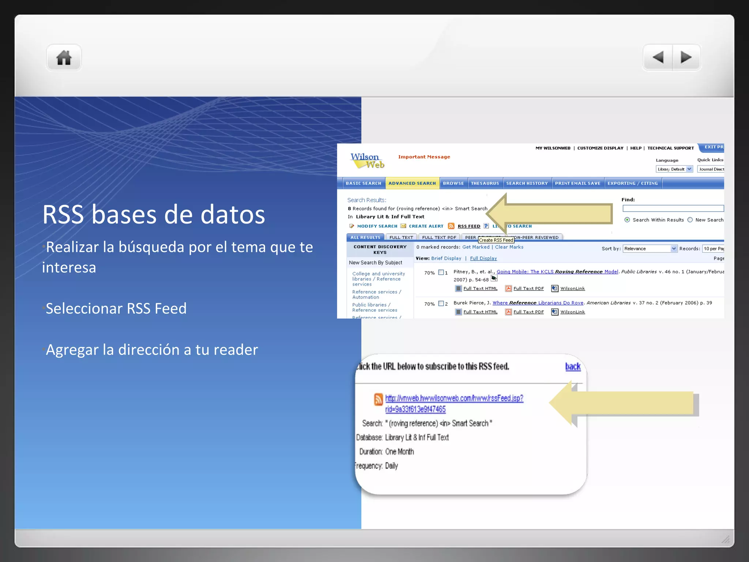Viewport: 749px width, 562px height.
Task: Select the FULL TEXT PDF filter tab
Action: (439, 237)
